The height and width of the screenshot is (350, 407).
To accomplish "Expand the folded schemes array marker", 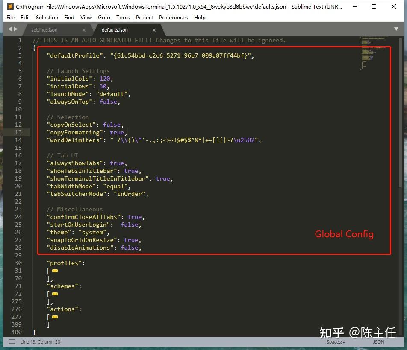I will coord(55,294).
